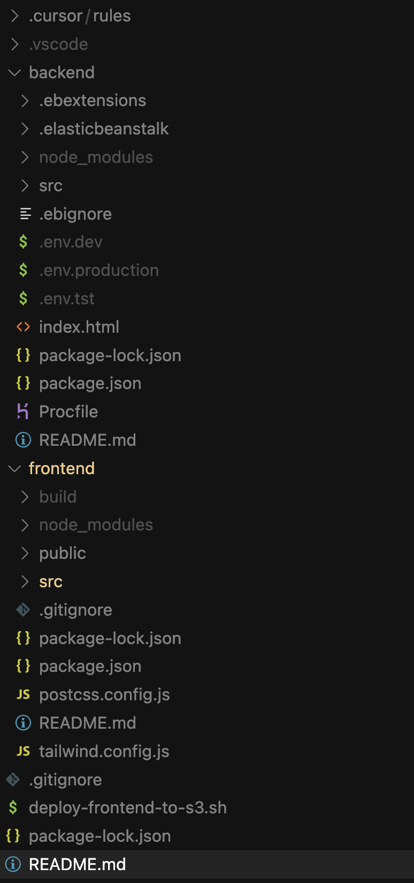The image size is (414, 883).
Task: Click the info icon of backend README.md
Action: coord(23,440)
